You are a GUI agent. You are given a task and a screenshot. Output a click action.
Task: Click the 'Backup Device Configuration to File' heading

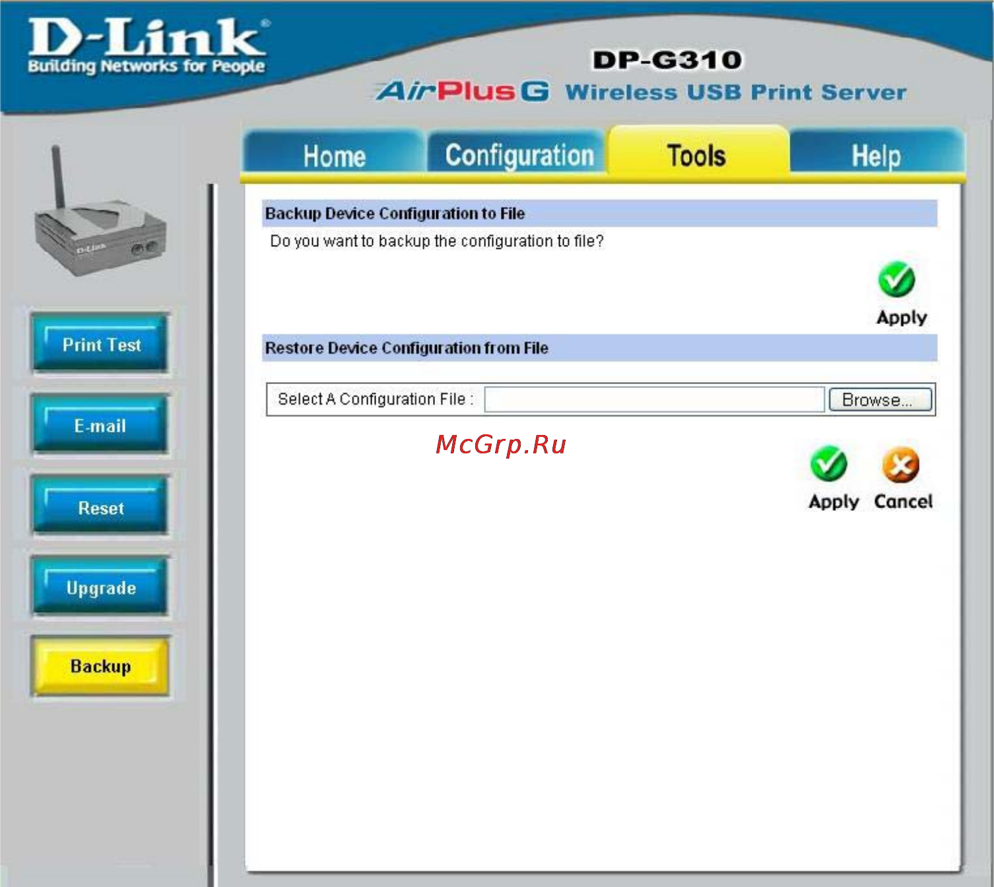[x=395, y=213]
